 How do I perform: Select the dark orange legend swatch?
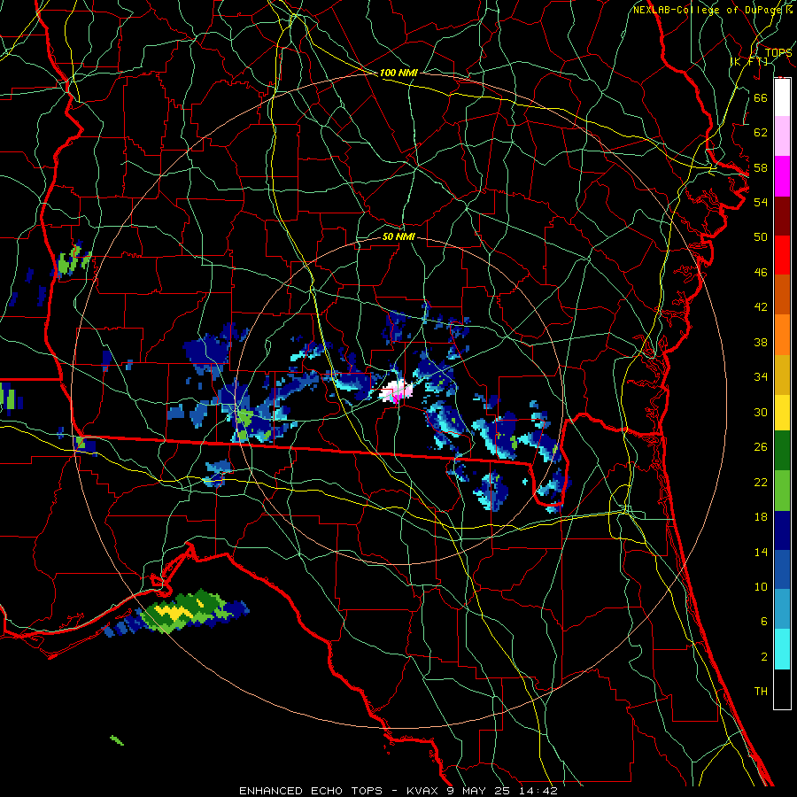(782, 295)
